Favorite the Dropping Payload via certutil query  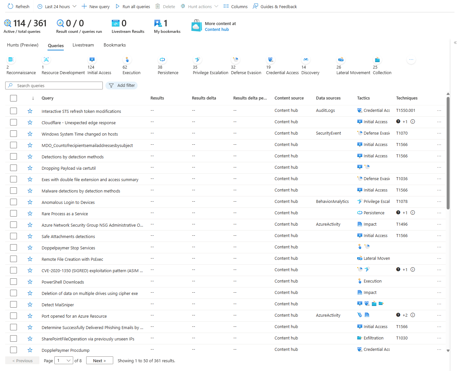(30, 168)
